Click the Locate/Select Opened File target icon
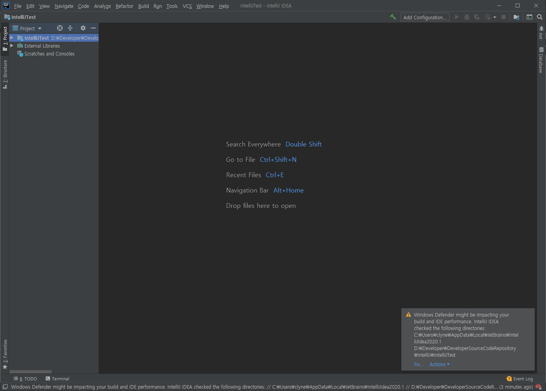This screenshot has width=546, height=391. (x=60, y=28)
